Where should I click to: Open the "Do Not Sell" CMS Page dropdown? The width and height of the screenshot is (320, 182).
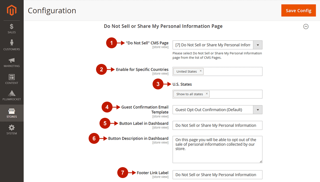point(217,45)
